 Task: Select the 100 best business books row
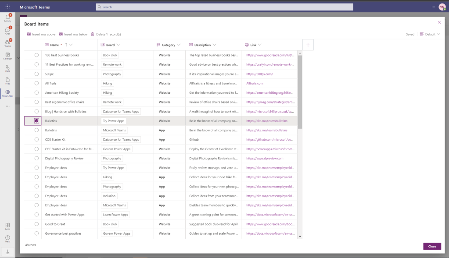click(36, 55)
